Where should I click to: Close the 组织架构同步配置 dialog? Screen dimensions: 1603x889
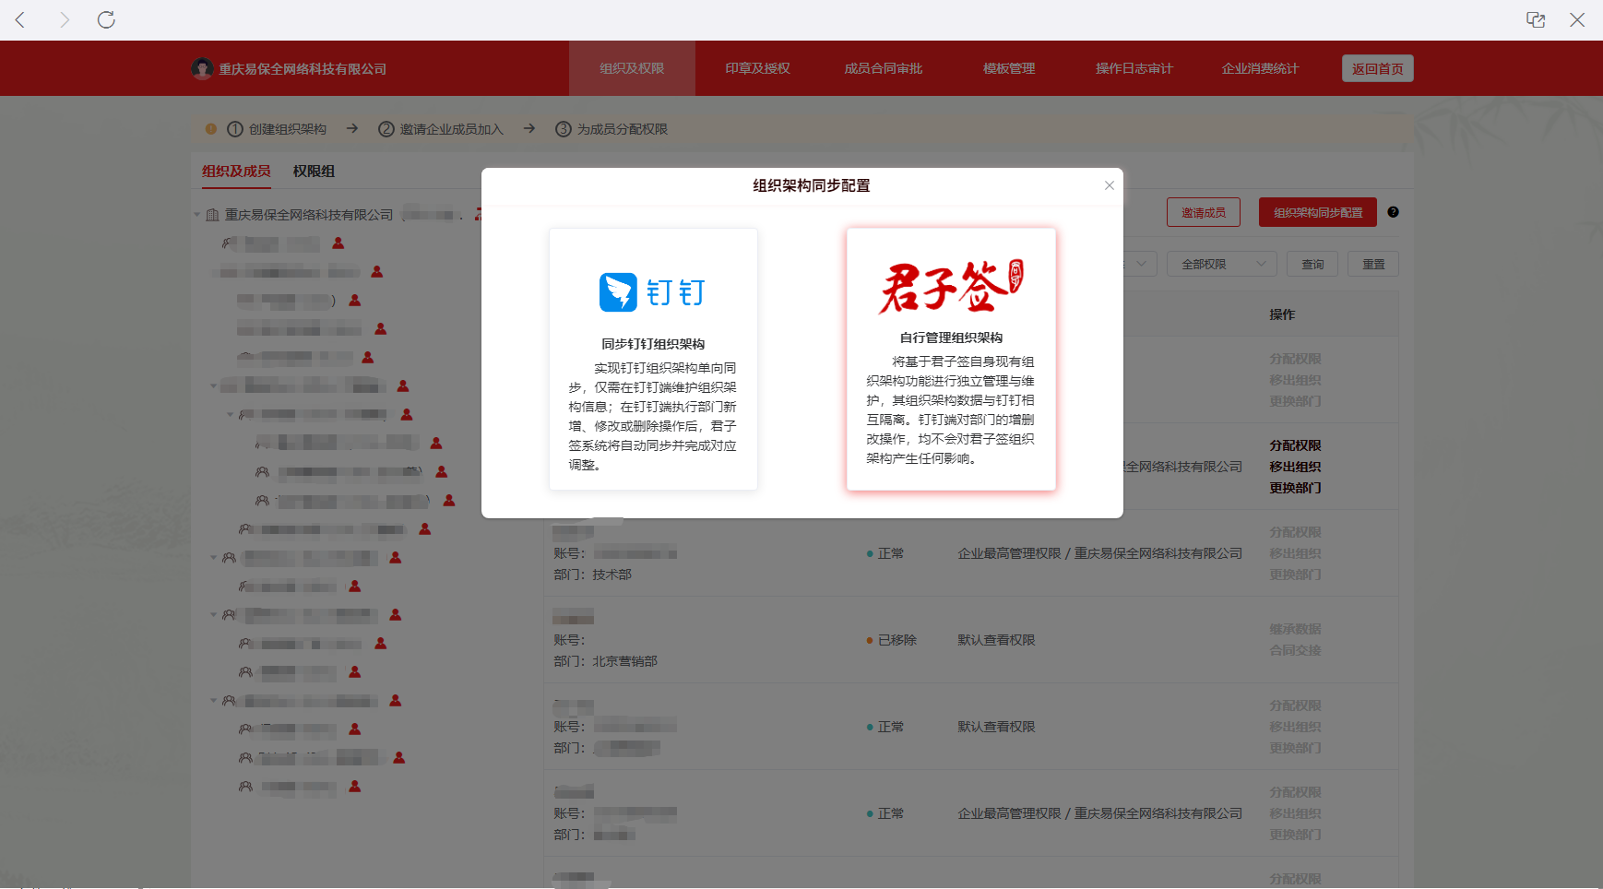(1110, 185)
